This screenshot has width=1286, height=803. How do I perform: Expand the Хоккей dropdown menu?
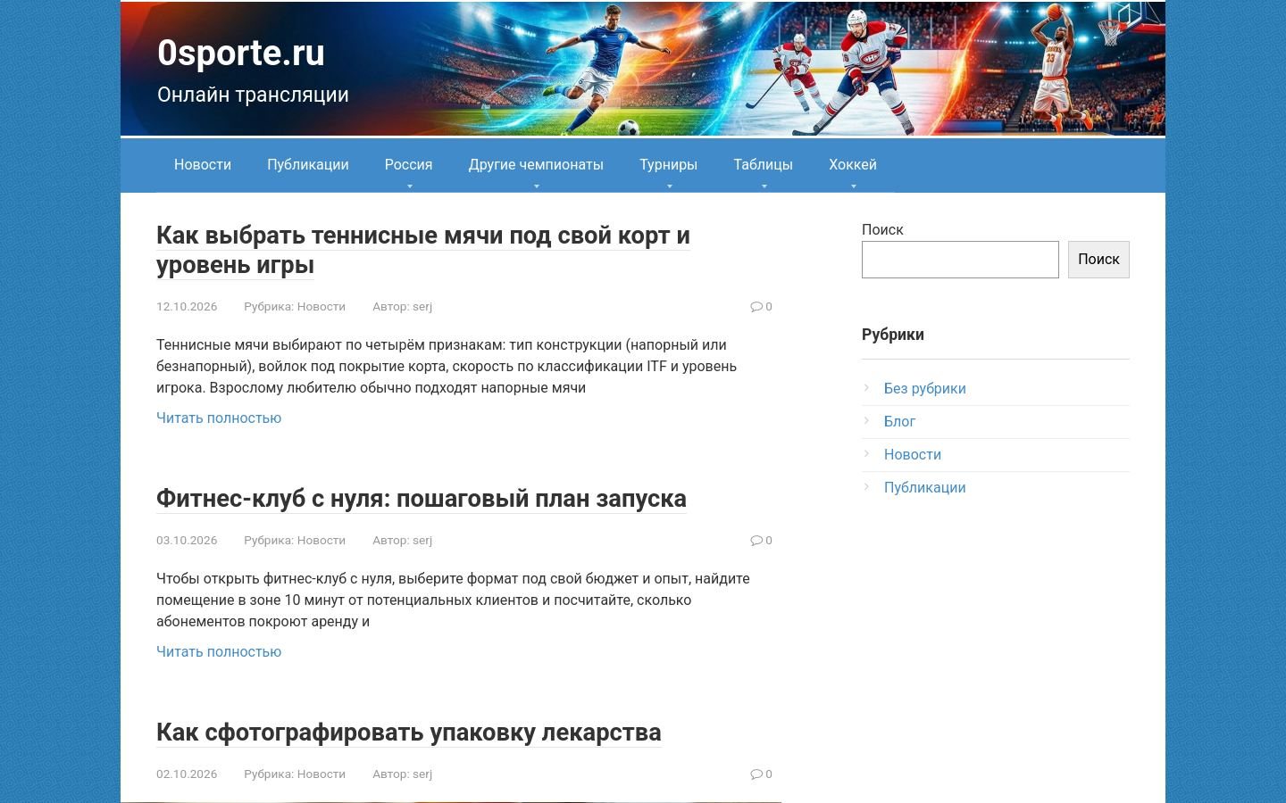click(853, 165)
